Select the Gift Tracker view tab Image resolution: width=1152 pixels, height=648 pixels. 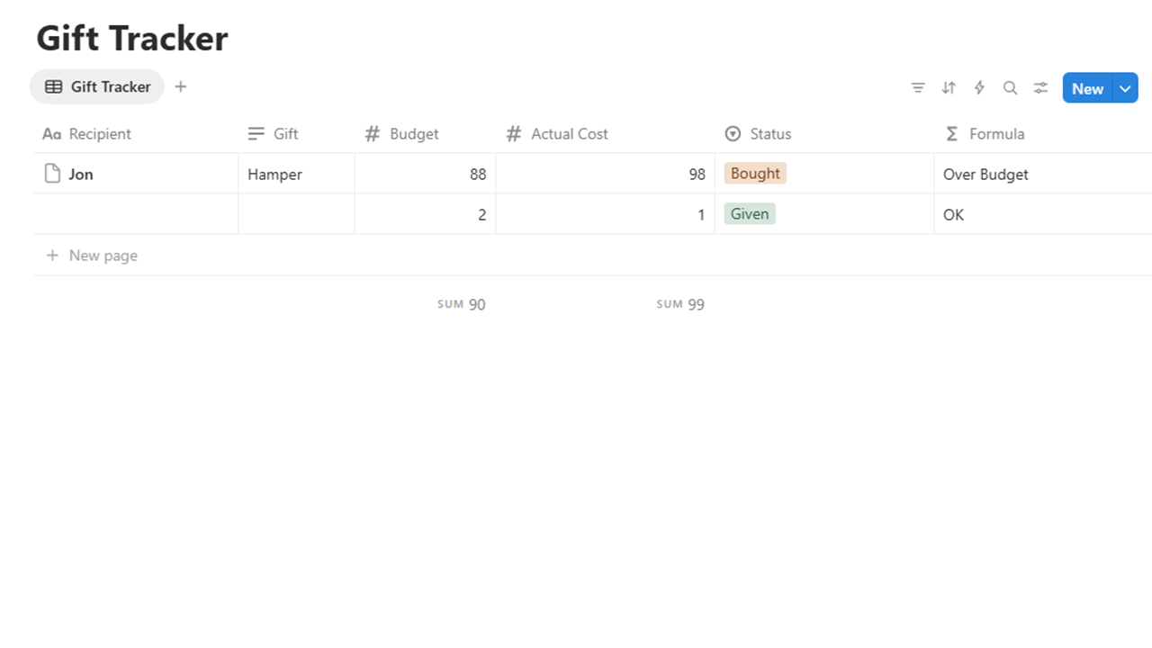click(x=97, y=86)
